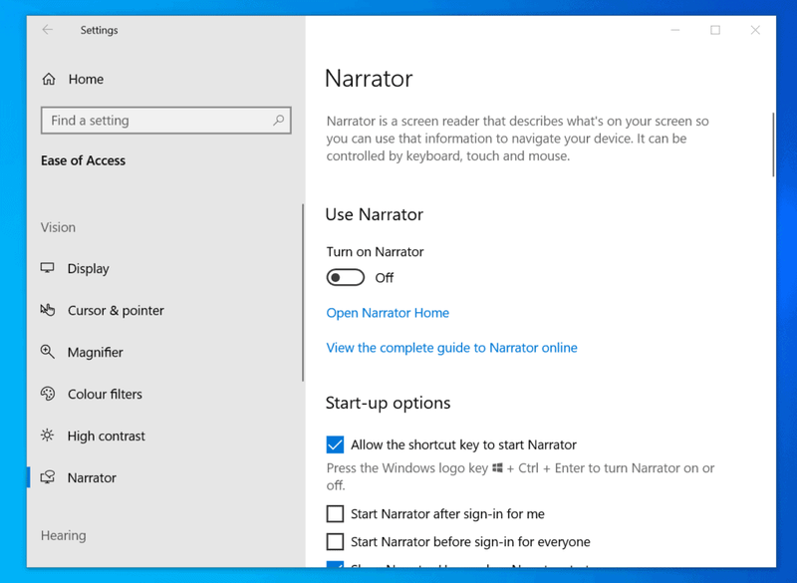Screen dimensions: 797x583
Task: Check Start Narrator before sign-in for everyone
Action: click(335, 542)
